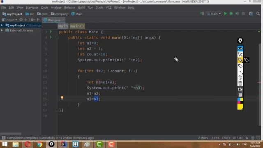Collapse all icon in Project panel header
The height and width of the screenshot is (148, 263).
25,20
